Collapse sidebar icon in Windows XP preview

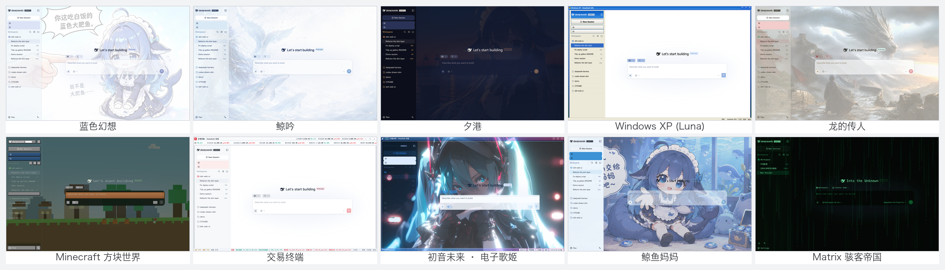coord(602,15)
